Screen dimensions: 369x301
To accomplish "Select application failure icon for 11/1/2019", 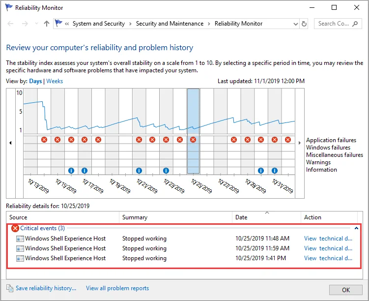I will coord(288,140).
